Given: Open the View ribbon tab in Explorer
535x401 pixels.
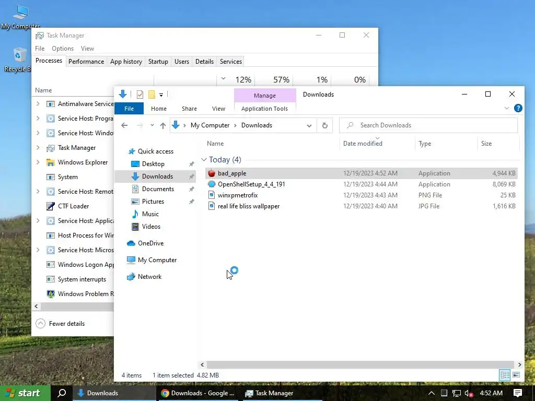Looking at the screenshot, I should (219, 109).
